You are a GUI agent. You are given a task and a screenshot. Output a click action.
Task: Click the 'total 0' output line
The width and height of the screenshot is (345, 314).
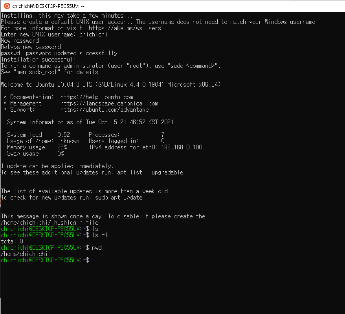tap(12, 241)
